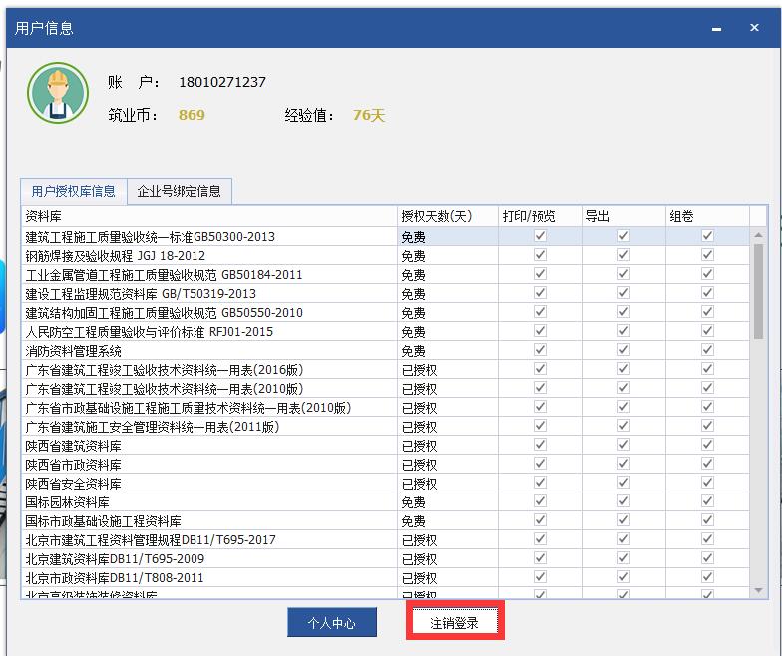The image size is (782, 656).
Task: Toggle 组卷 checkbox for 国标园林资料库
Action: (x=707, y=502)
